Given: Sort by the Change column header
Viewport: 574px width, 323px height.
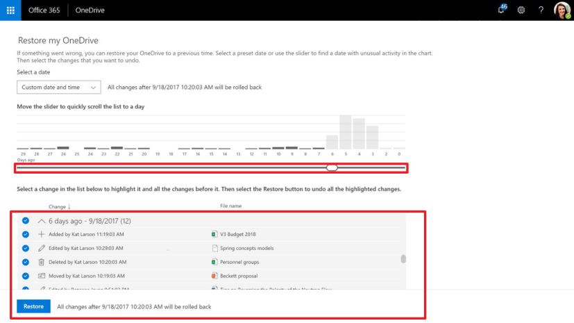Looking at the screenshot, I should tap(59, 206).
